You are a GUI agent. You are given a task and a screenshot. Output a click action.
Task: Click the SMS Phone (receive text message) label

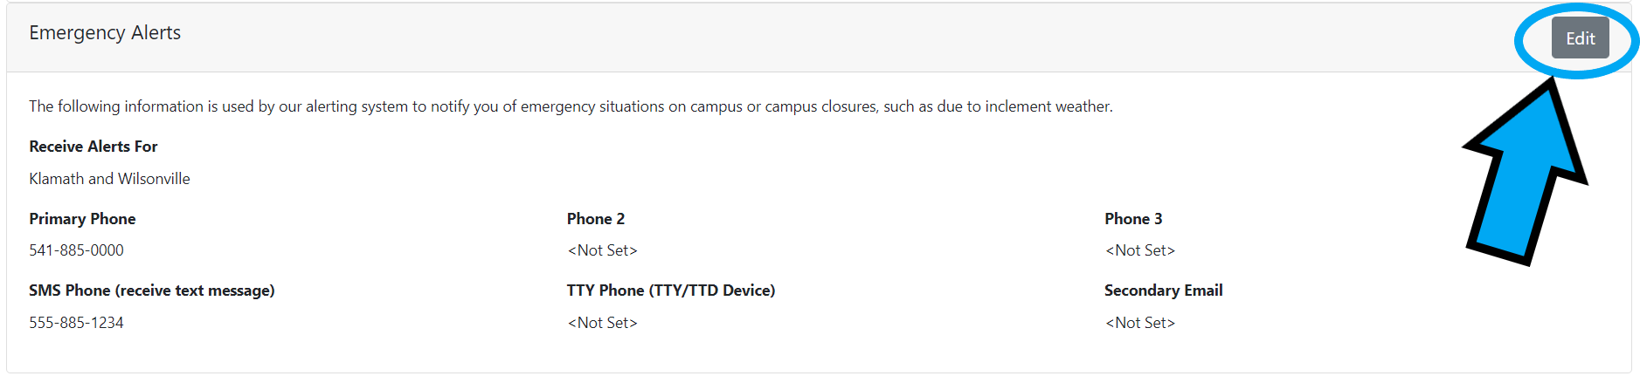coord(152,291)
